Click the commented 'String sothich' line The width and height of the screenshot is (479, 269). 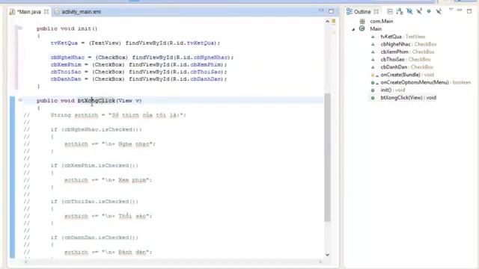[x=118, y=115]
